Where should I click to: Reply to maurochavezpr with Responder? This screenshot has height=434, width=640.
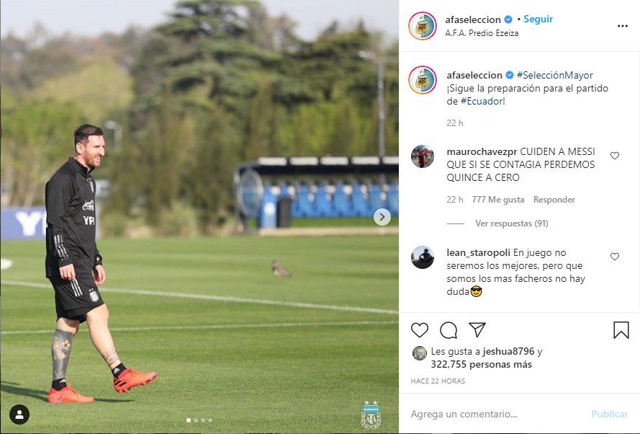(x=554, y=200)
